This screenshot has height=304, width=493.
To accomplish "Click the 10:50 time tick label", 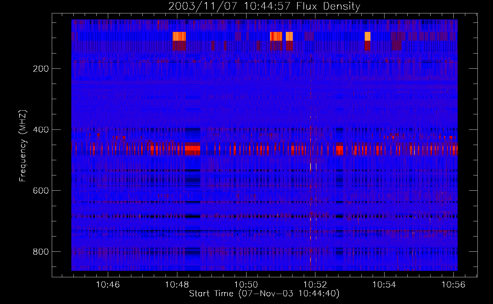I will point(246,285).
